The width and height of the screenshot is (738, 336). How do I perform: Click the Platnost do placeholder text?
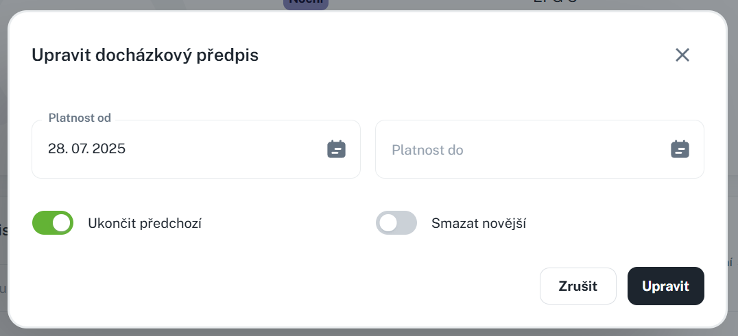pos(427,150)
